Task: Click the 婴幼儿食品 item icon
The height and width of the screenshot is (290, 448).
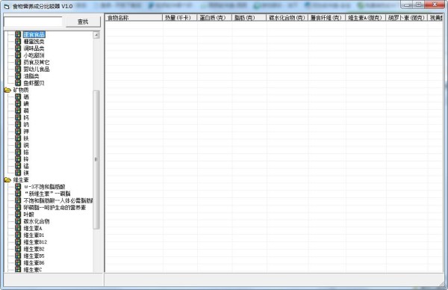Action: 18,70
